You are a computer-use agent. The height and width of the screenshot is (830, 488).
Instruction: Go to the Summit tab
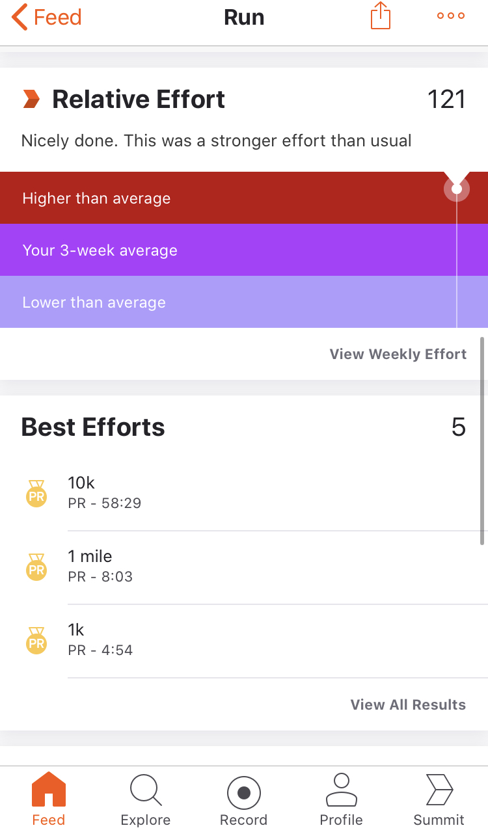pos(439,799)
